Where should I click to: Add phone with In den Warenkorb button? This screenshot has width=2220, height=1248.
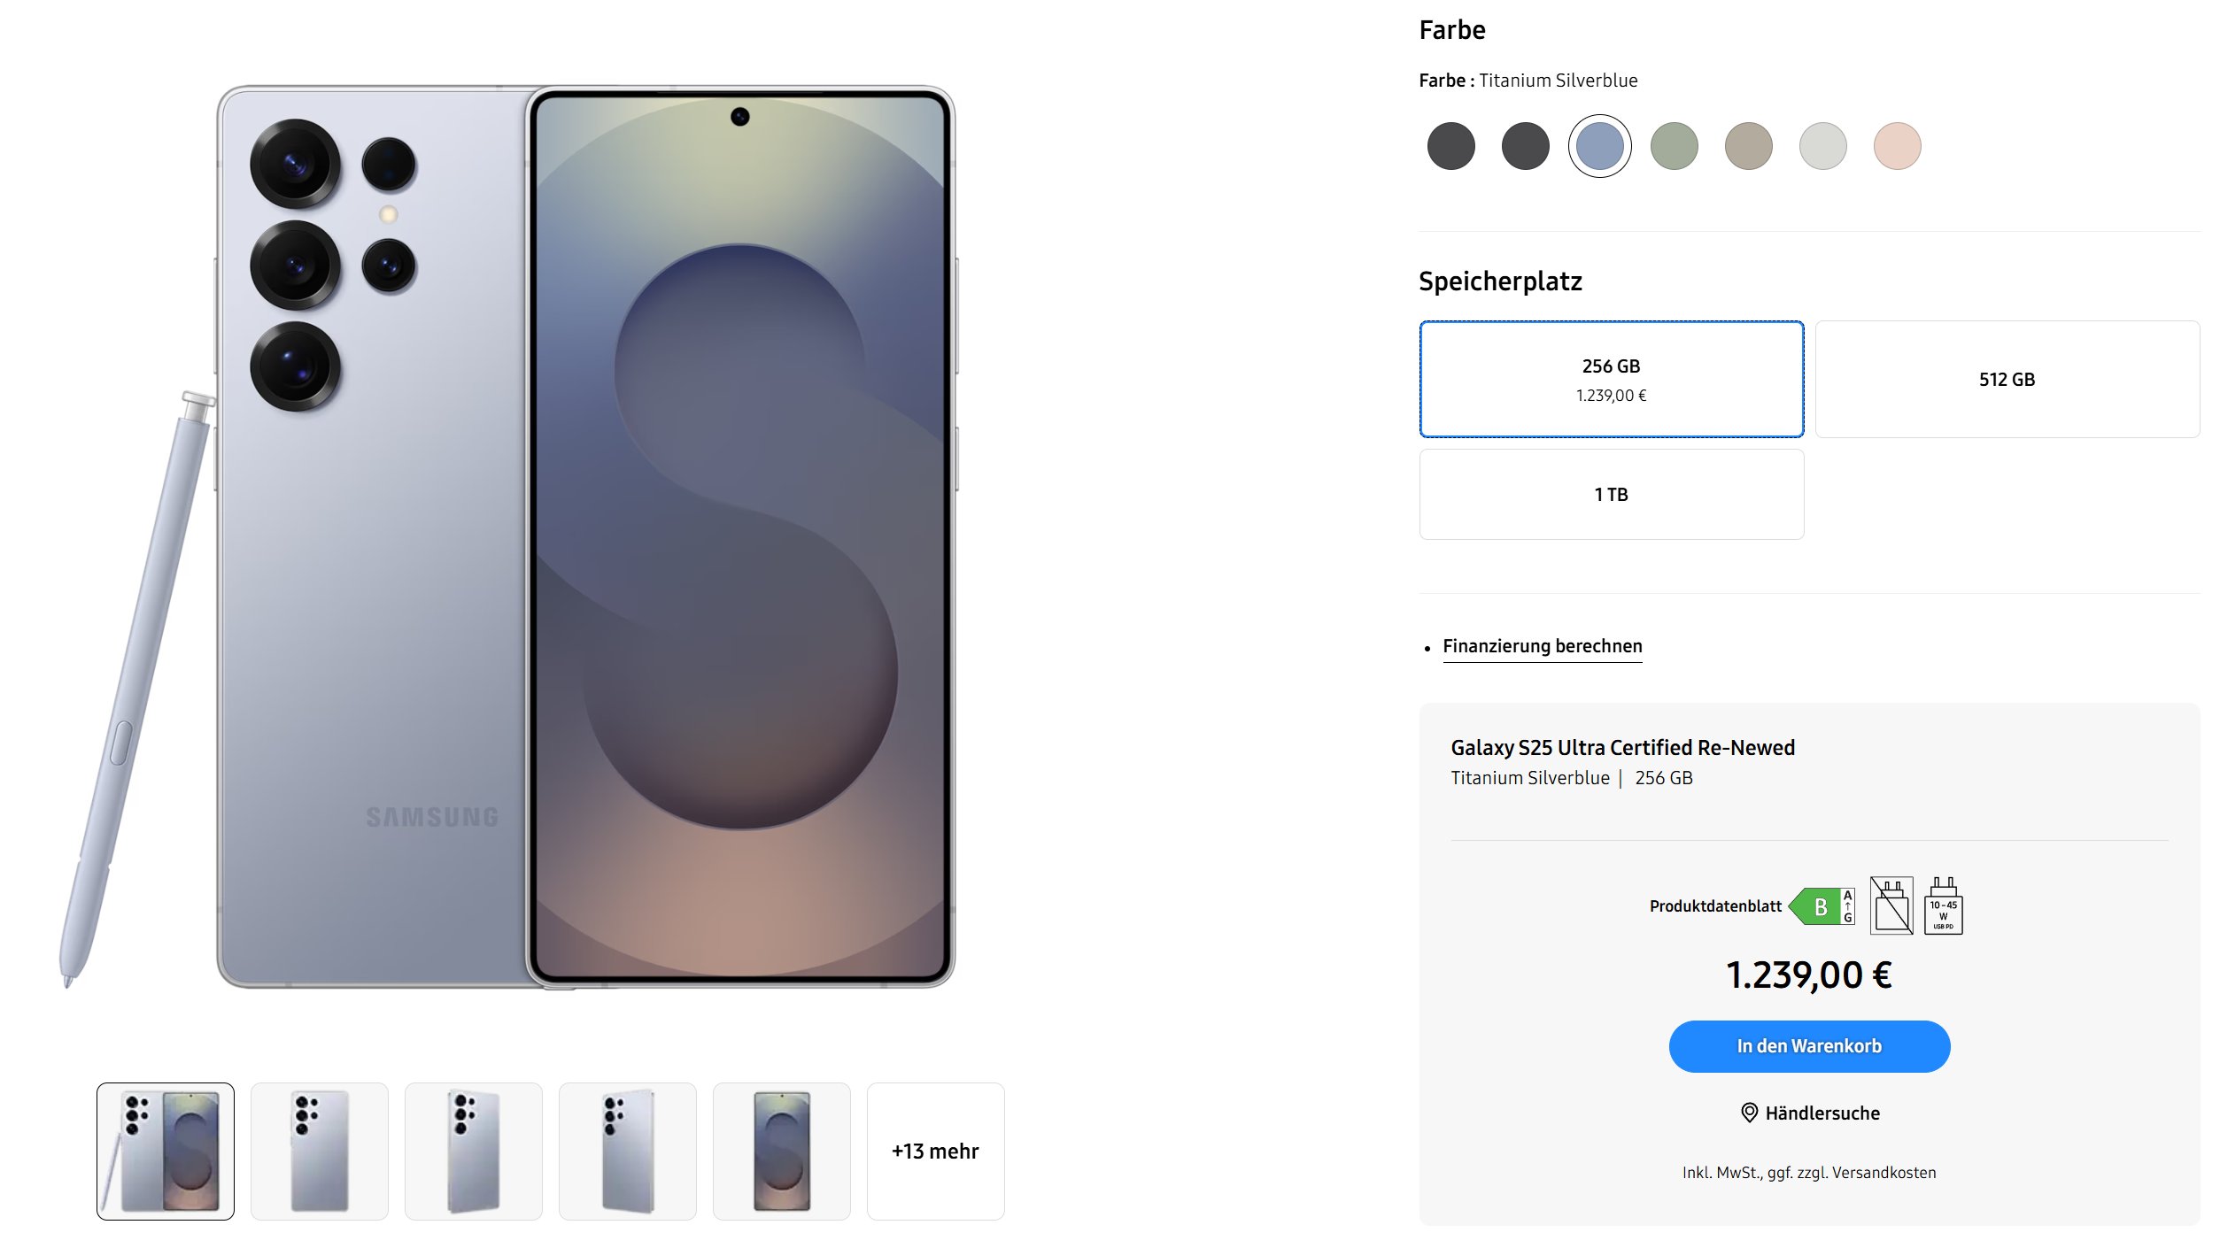point(1809,1046)
